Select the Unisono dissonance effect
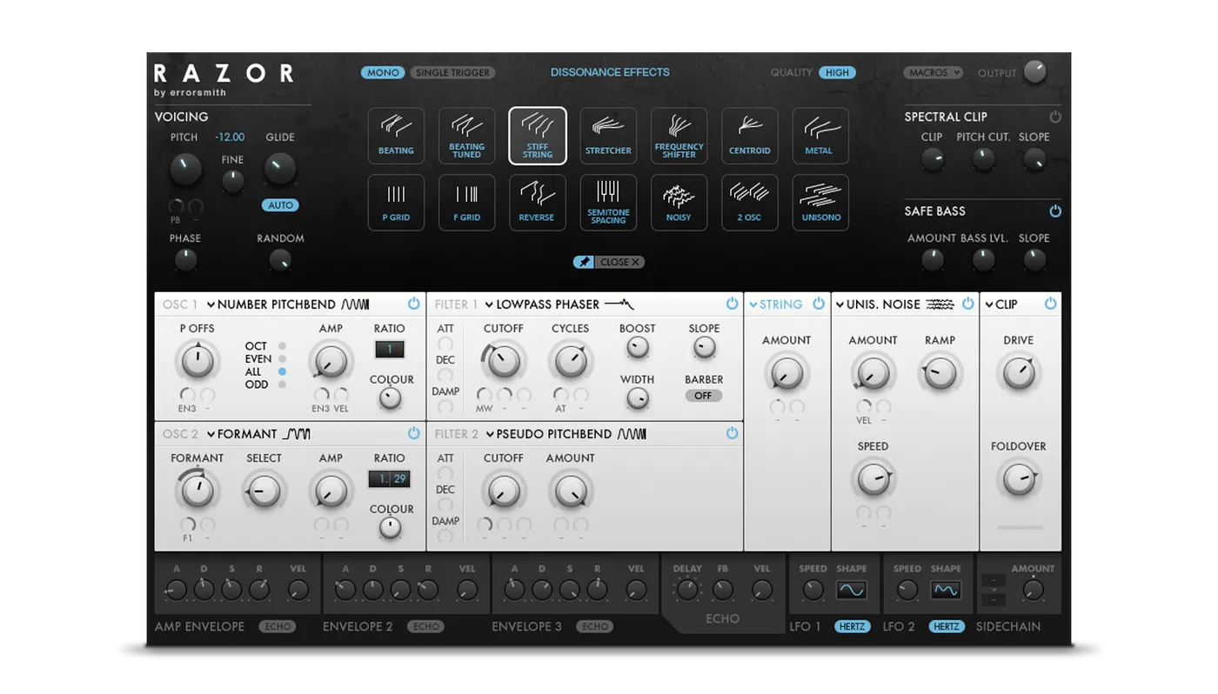This screenshot has width=1218, height=694. (820, 203)
